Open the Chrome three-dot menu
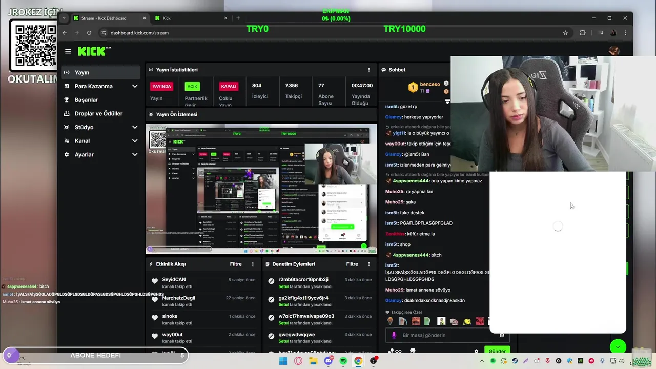The image size is (656, 369). point(625,33)
